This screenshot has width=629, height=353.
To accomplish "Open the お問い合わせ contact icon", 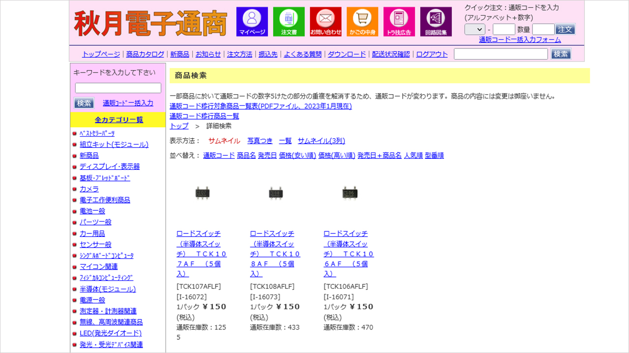I will tap(325, 22).
